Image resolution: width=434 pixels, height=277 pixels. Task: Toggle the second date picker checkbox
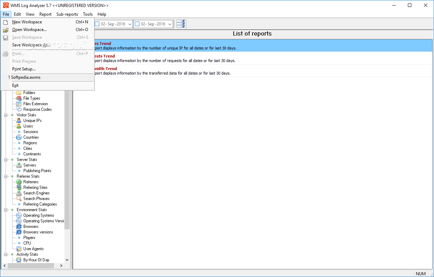pyautogui.click(x=137, y=24)
